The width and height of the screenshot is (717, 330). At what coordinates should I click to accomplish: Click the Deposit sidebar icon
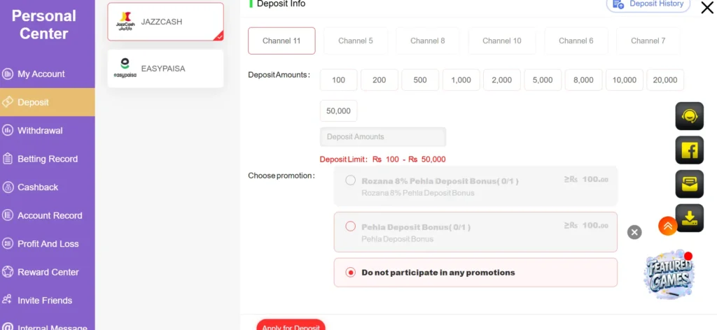tap(7, 102)
